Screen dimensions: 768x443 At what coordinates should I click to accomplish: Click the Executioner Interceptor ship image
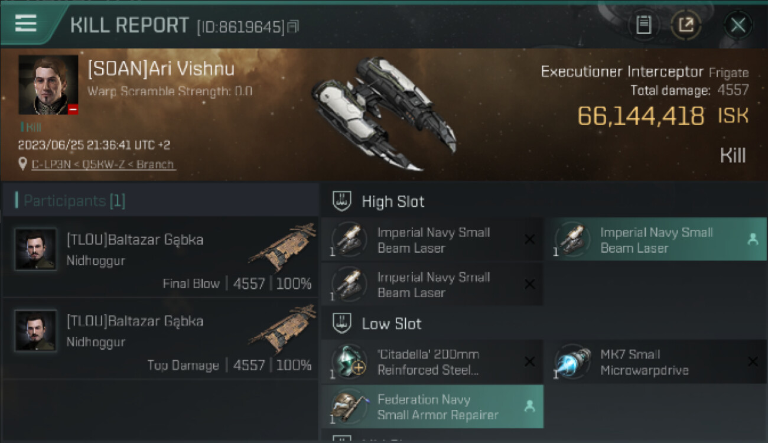(x=384, y=113)
